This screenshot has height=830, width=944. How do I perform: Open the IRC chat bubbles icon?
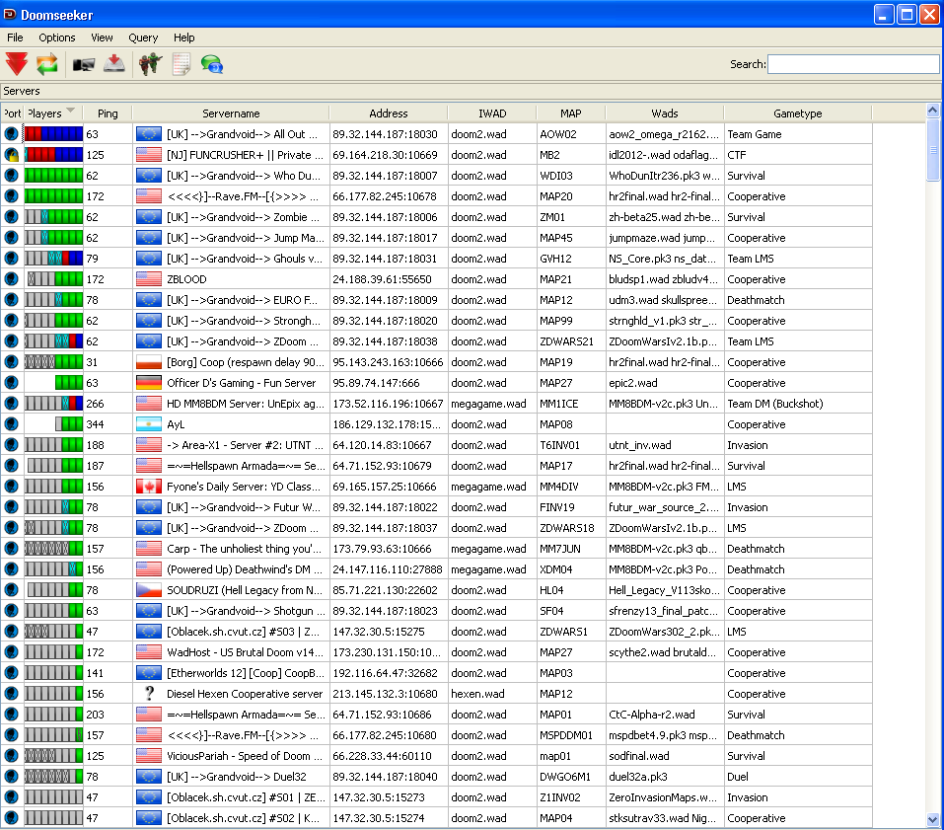coord(211,64)
